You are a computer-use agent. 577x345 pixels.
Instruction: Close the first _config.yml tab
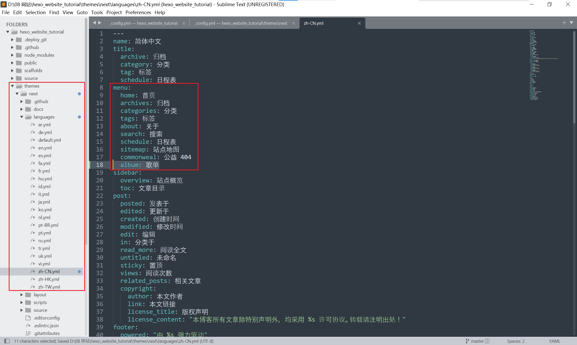pyautogui.click(x=184, y=23)
